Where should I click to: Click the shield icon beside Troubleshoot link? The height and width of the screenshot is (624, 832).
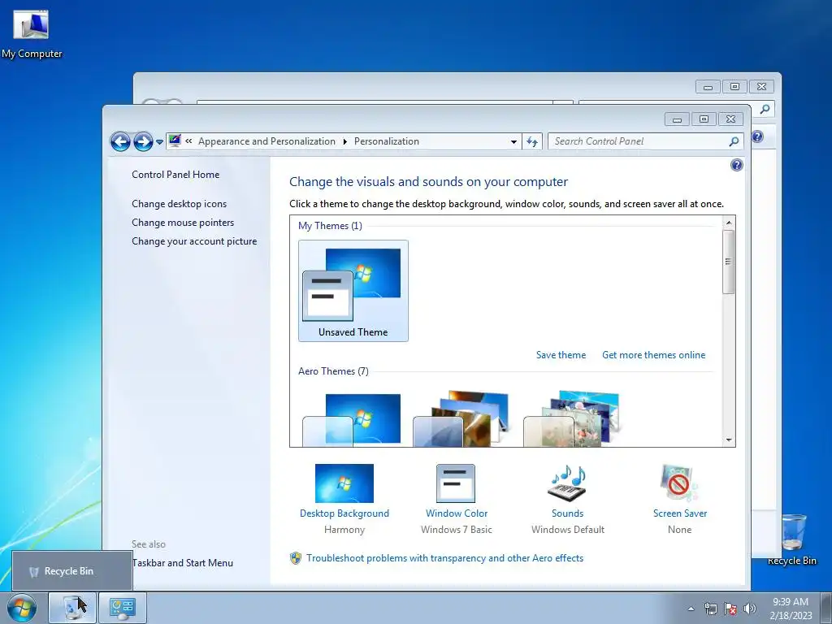[296, 558]
